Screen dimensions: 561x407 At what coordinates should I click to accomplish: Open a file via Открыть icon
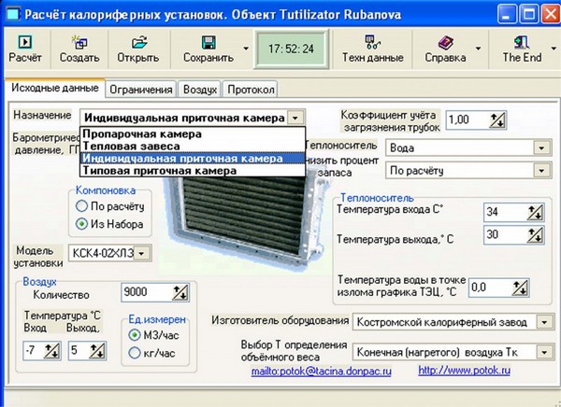138,42
